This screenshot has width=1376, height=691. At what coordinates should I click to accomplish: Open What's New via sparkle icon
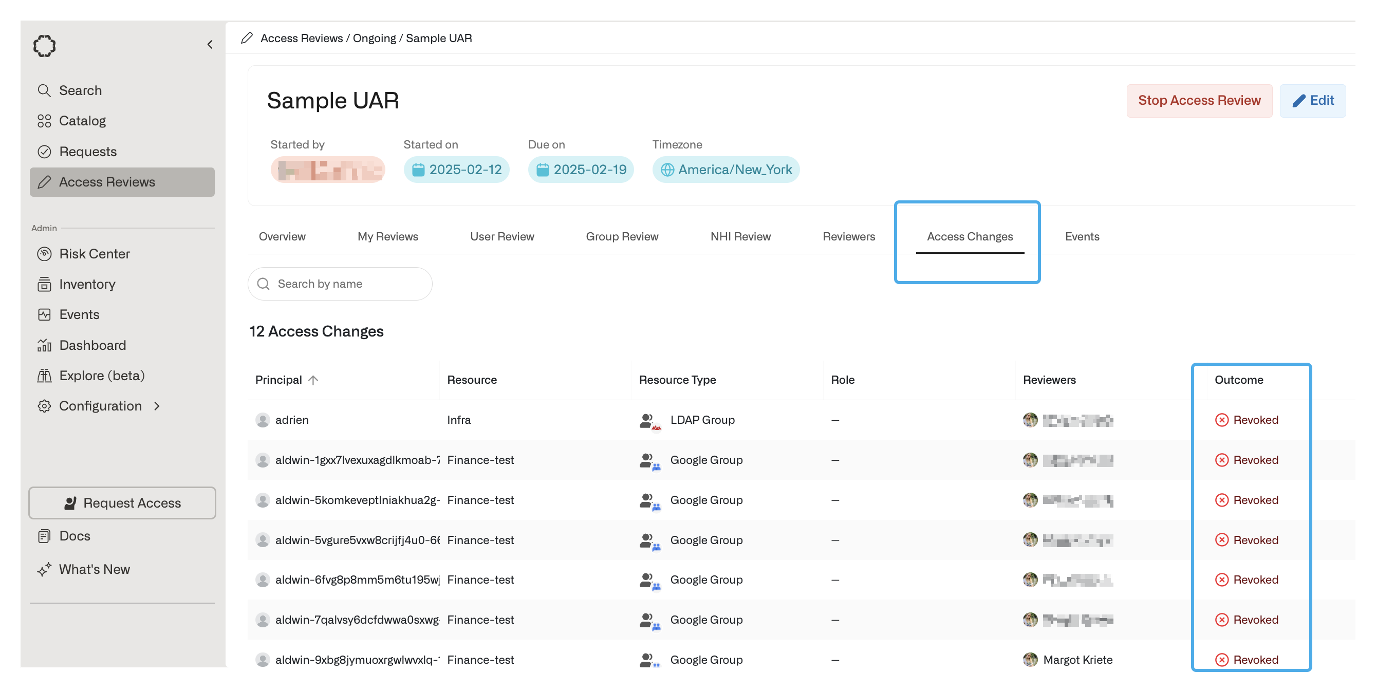(x=44, y=569)
